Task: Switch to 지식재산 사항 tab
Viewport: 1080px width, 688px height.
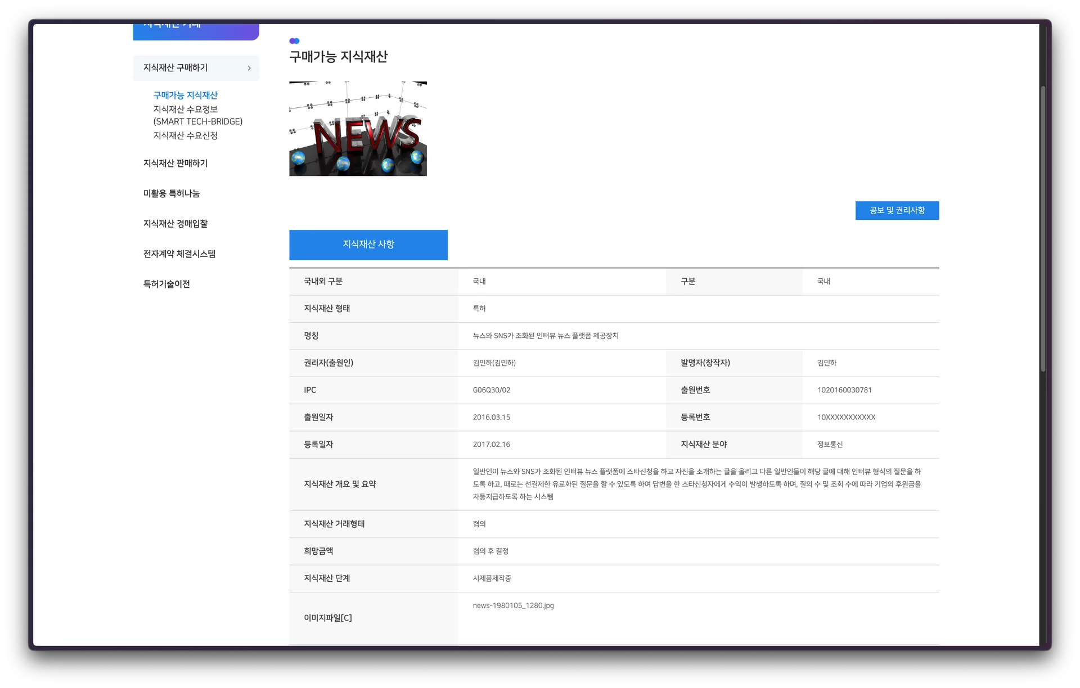Action: pyautogui.click(x=368, y=245)
